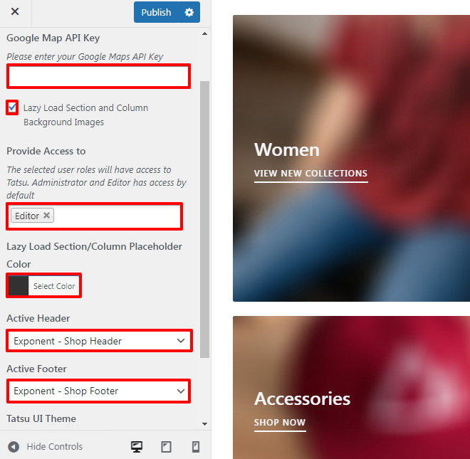The image size is (470, 459).
Task: Click the sidebar vertical scrollbar thumb
Action: click(x=204, y=219)
